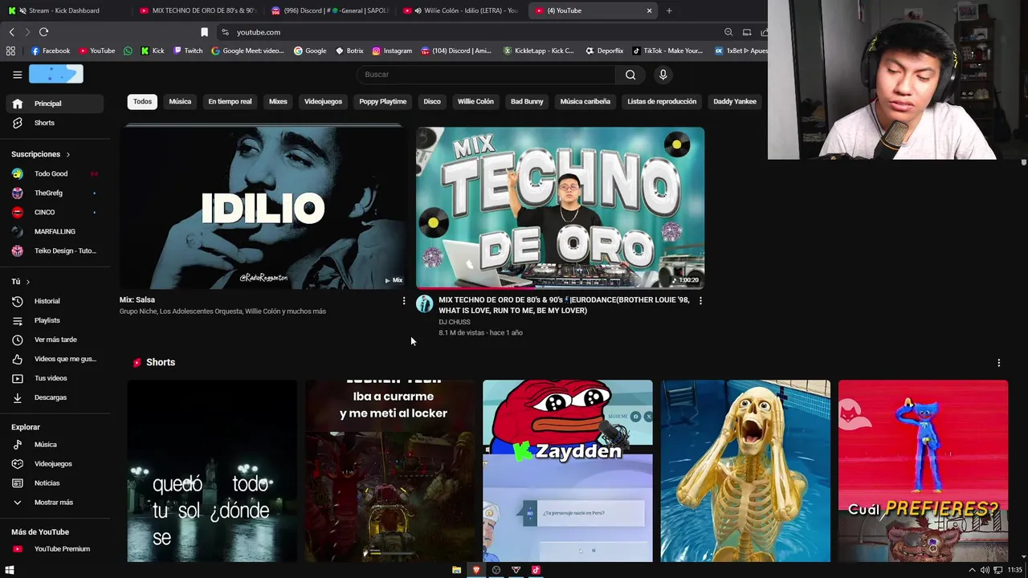Open Historial in sidebar

pos(55,301)
